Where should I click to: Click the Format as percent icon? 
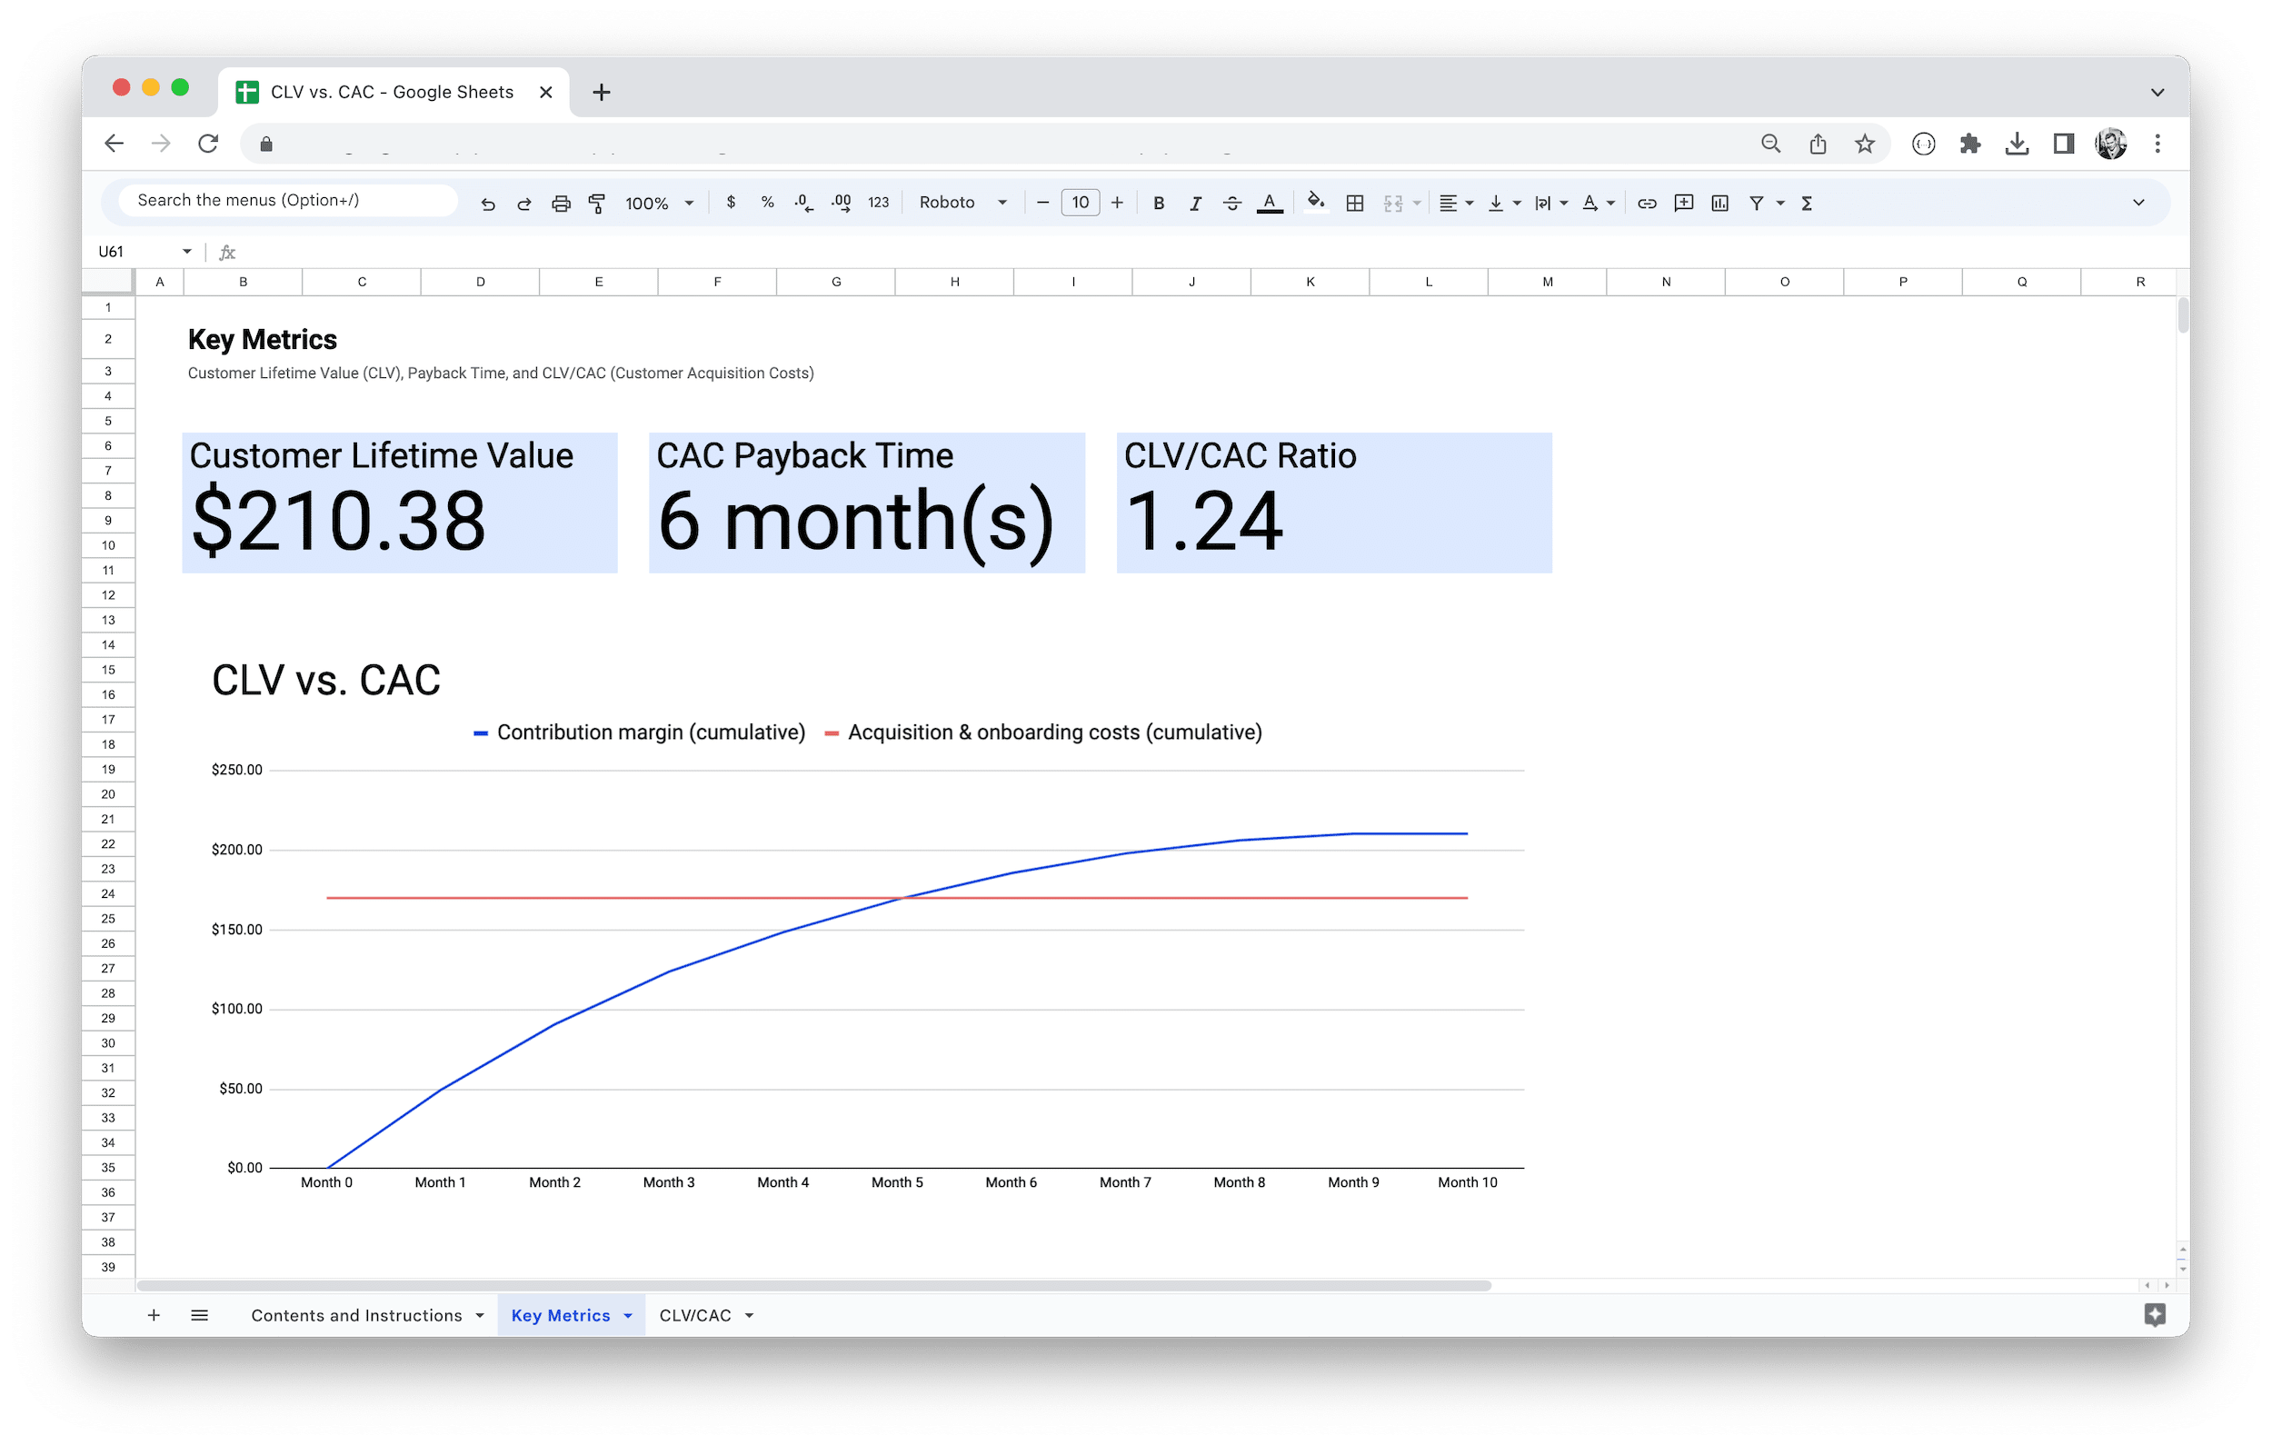tap(766, 202)
